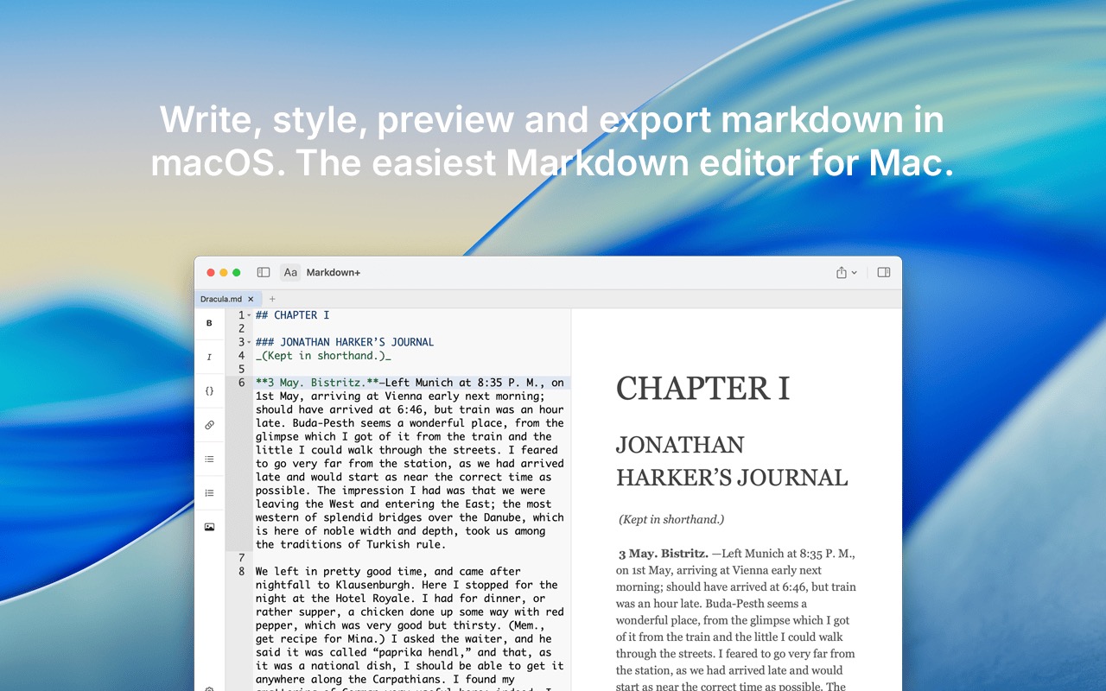Click '(Kept in shorthand.)' italic text in the preview
This screenshot has width=1106, height=691.
(671, 519)
